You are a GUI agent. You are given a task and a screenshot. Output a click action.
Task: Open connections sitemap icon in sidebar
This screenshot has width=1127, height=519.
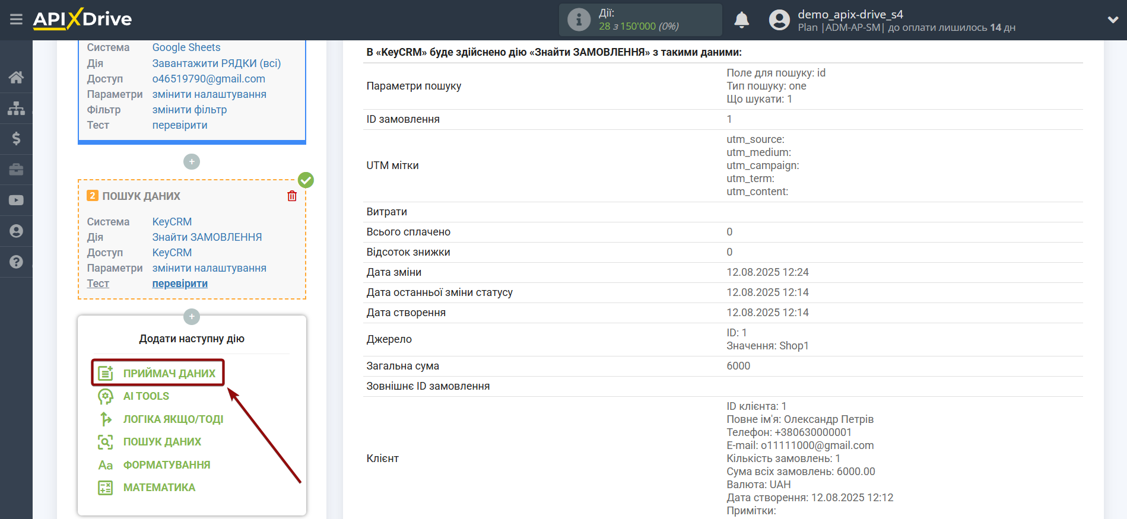(16, 108)
